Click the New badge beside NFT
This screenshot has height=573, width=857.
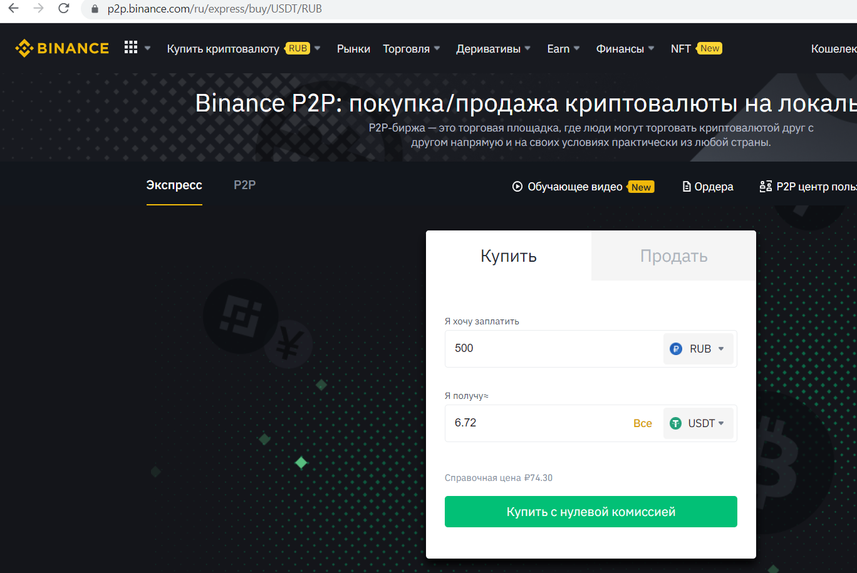pos(710,48)
